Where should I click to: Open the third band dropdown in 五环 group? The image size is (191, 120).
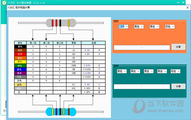[149, 71]
